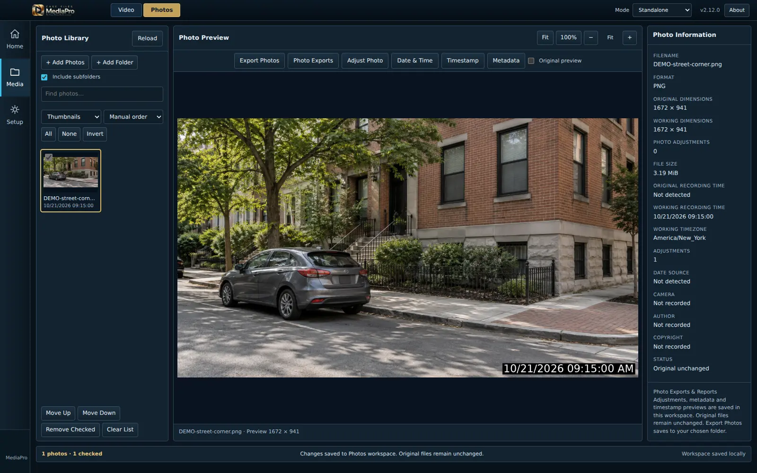Click the street corner preview image

[407, 248]
